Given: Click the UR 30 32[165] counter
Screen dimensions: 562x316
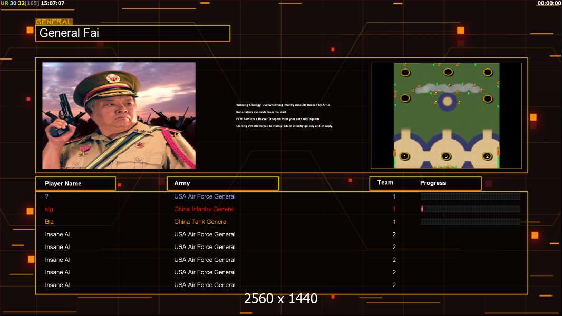Looking at the screenshot, I should click(x=20, y=3).
